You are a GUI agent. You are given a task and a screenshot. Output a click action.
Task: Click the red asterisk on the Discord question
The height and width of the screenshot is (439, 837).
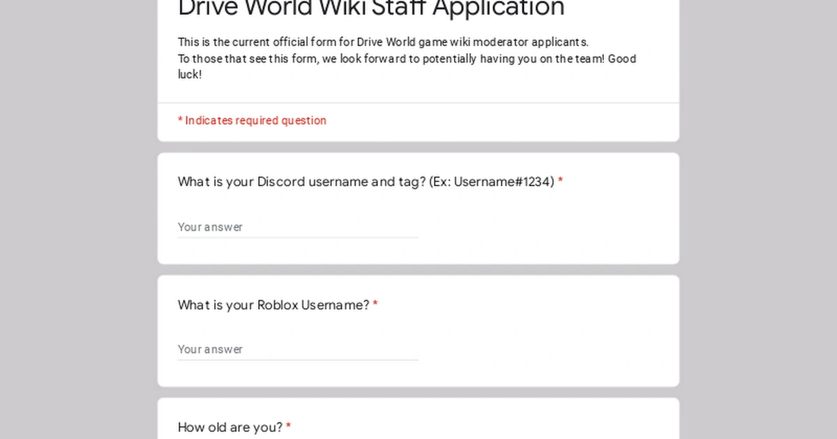tap(560, 180)
